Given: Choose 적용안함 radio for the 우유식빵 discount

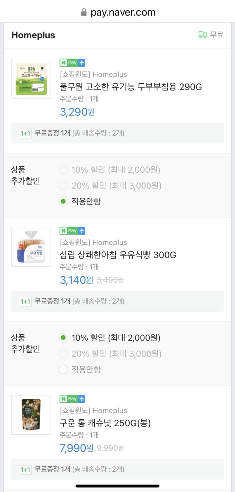Looking at the screenshot, I should 63,369.
